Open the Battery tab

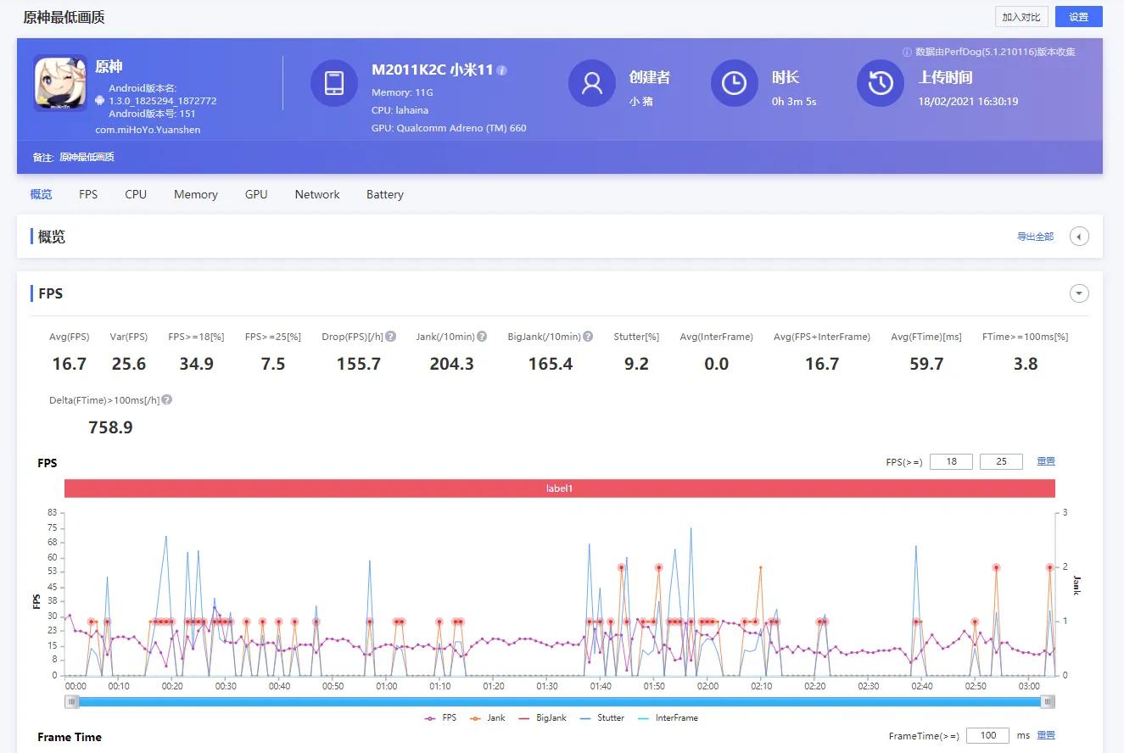[x=384, y=194]
